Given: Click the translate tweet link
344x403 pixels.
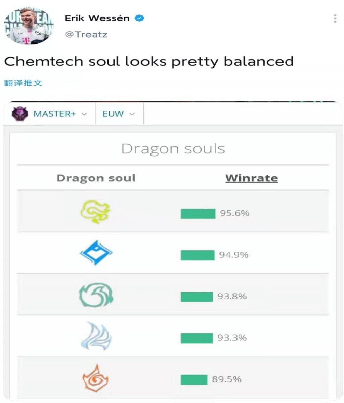Looking at the screenshot, I should pos(23,83).
